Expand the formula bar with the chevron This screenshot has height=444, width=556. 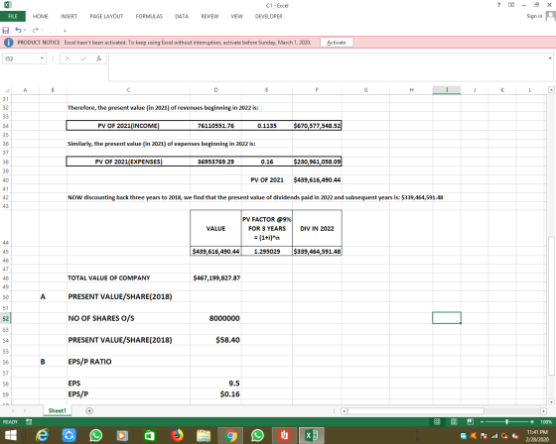coord(550,57)
